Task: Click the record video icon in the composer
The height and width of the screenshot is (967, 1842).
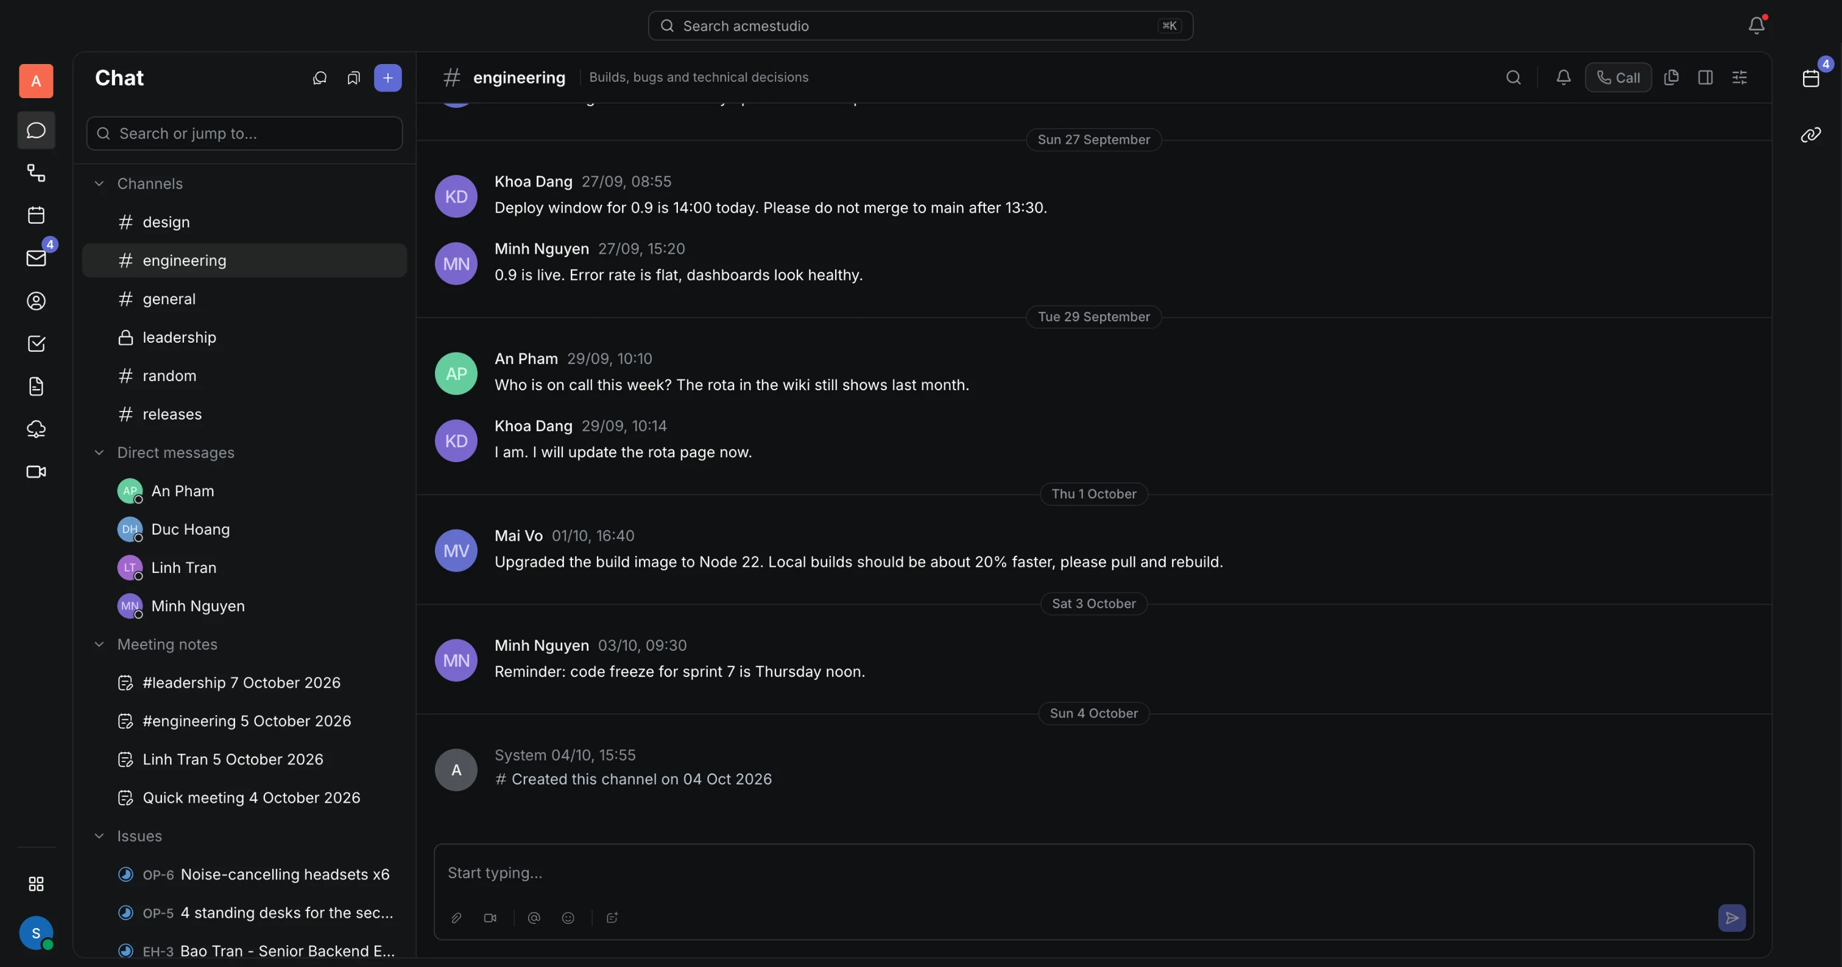Action: (x=490, y=918)
